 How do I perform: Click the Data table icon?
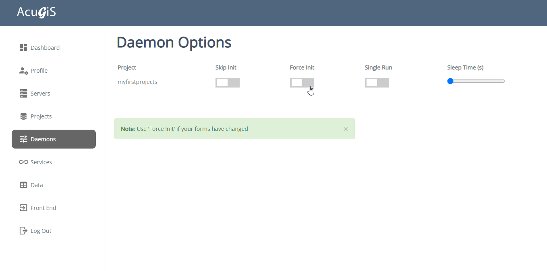[x=23, y=185]
